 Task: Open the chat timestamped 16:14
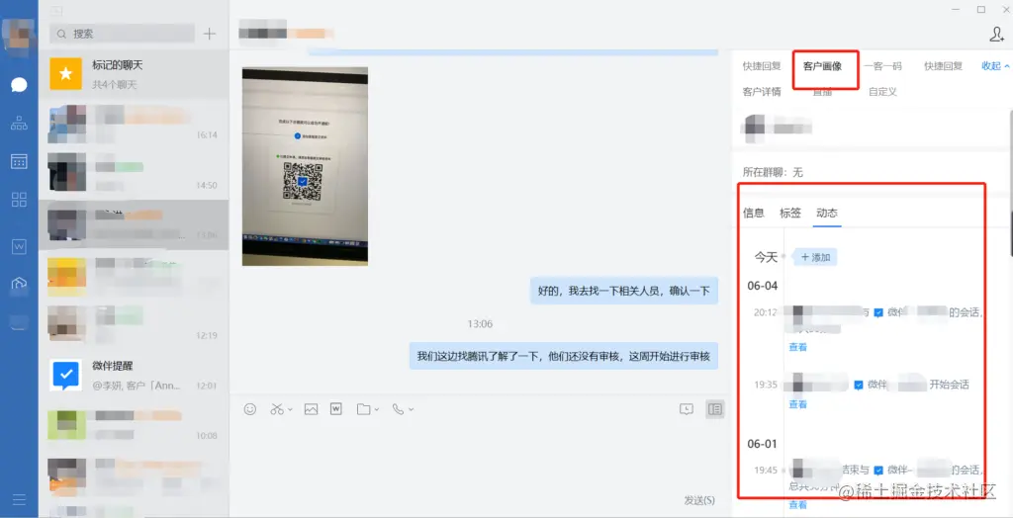(134, 124)
